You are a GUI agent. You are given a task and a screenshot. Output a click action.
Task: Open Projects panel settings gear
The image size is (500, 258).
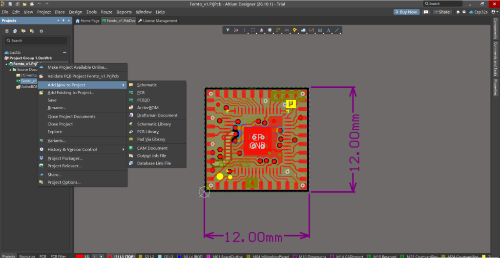click(x=41, y=31)
